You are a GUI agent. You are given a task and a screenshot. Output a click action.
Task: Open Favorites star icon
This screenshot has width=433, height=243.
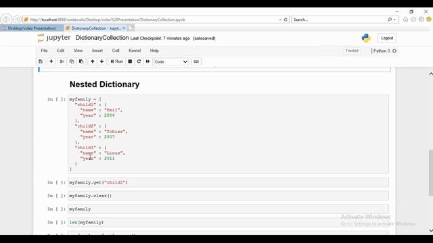tap(413, 20)
